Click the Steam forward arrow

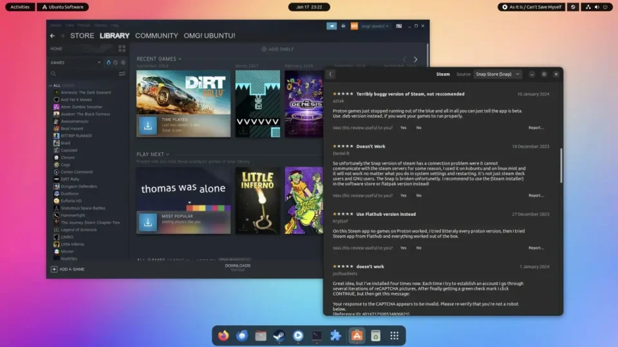click(x=62, y=36)
